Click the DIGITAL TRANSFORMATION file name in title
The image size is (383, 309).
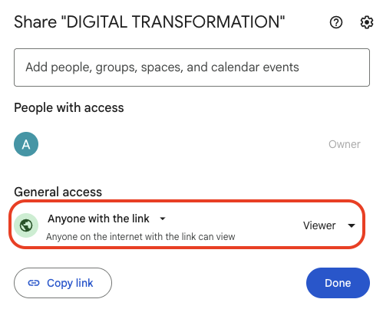tap(175, 21)
